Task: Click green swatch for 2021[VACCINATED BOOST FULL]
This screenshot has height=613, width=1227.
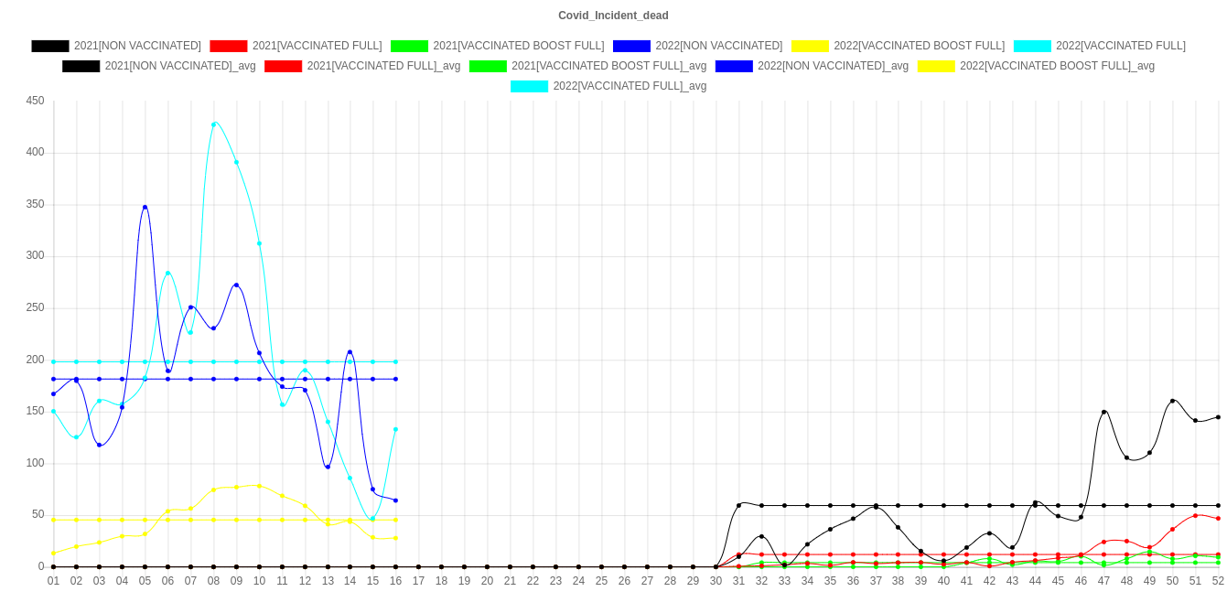Action: pos(409,46)
